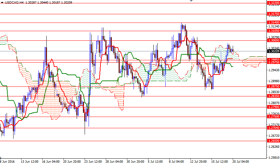Click the current price label 1.30209
Viewport: 280px width, 164px height.
coord(273,51)
